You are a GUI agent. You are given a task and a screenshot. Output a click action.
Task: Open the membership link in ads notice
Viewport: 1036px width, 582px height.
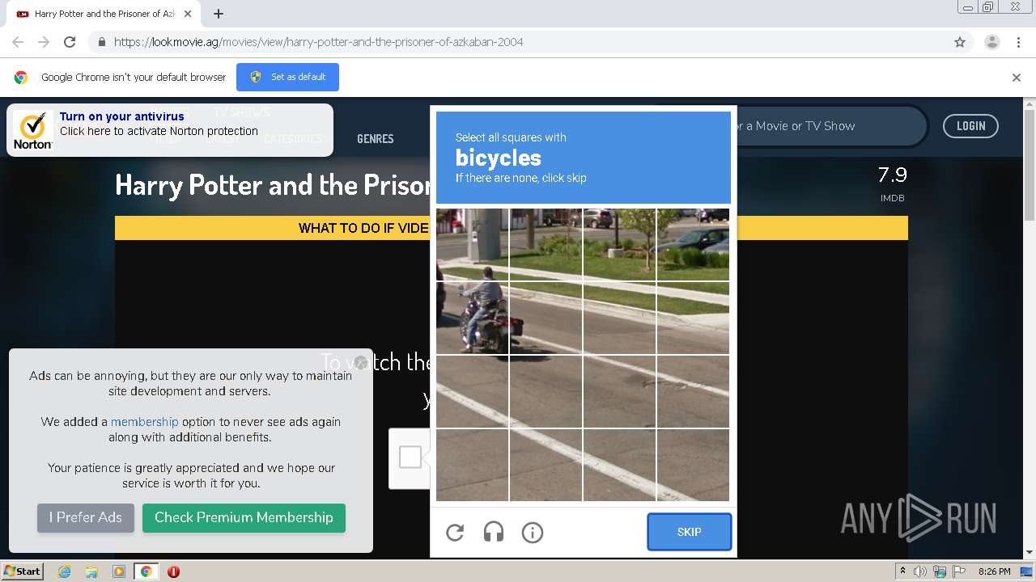pyautogui.click(x=144, y=422)
